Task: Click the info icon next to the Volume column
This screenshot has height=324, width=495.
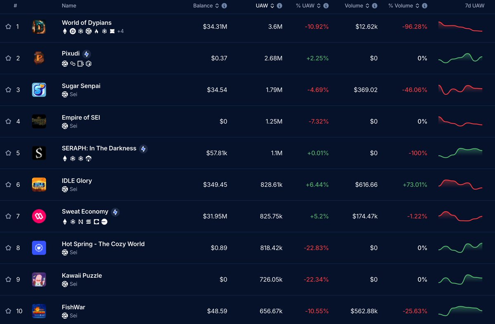Action: [x=374, y=6]
